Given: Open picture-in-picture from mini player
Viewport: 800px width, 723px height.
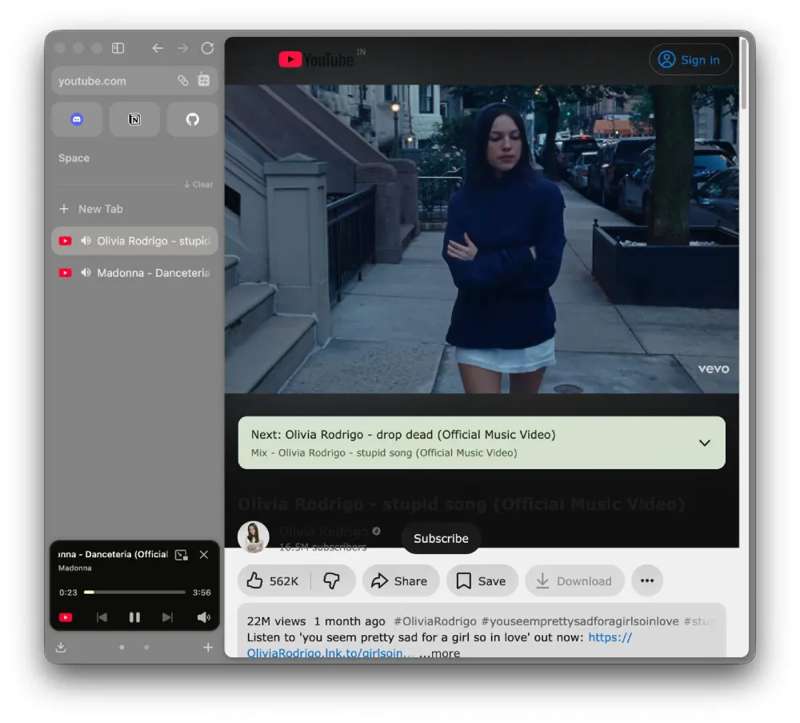Looking at the screenshot, I should (x=181, y=555).
